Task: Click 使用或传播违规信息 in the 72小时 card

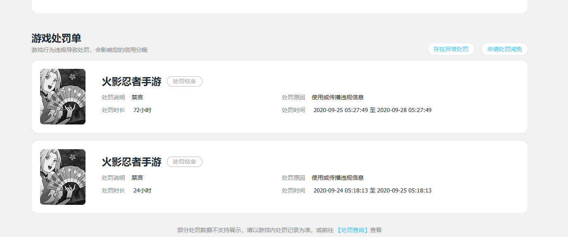Action: point(338,97)
